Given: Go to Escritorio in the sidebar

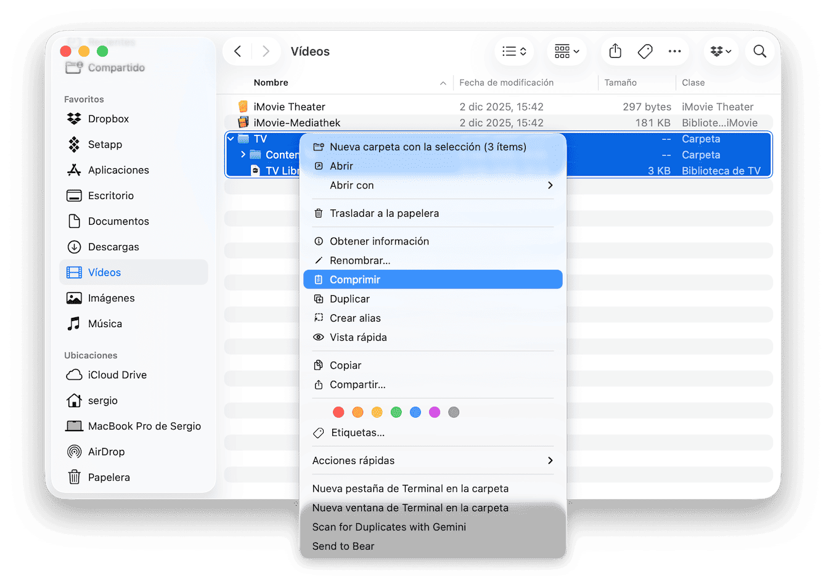Looking at the screenshot, I should 134,196.
